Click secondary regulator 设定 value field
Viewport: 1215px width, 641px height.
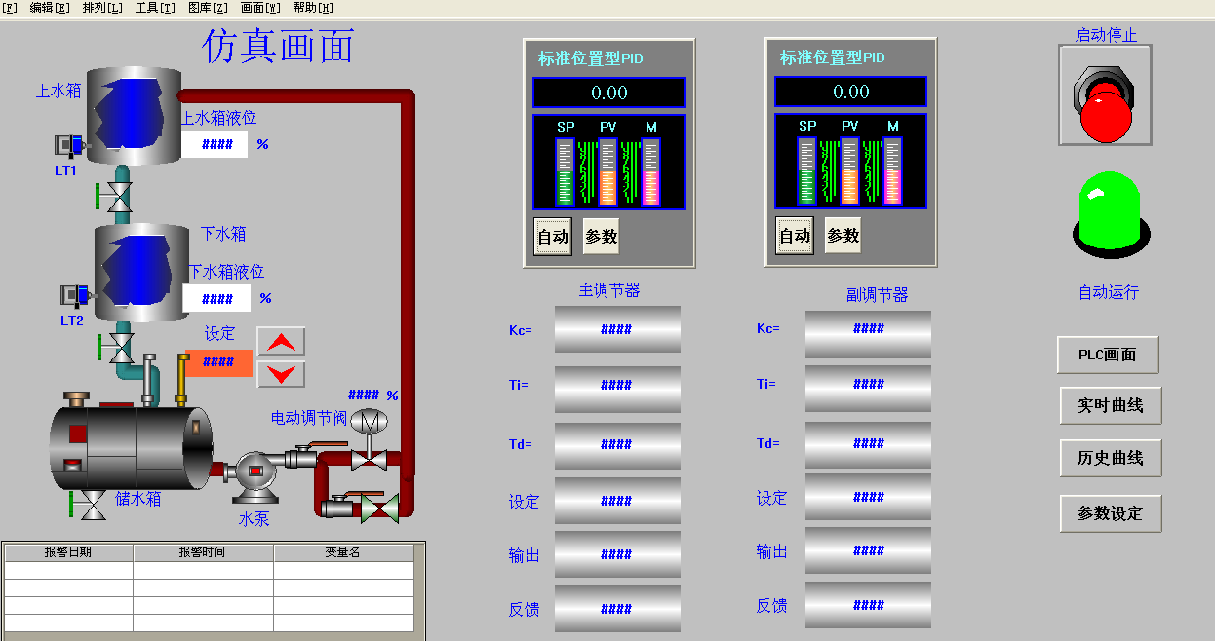[868, 497]
